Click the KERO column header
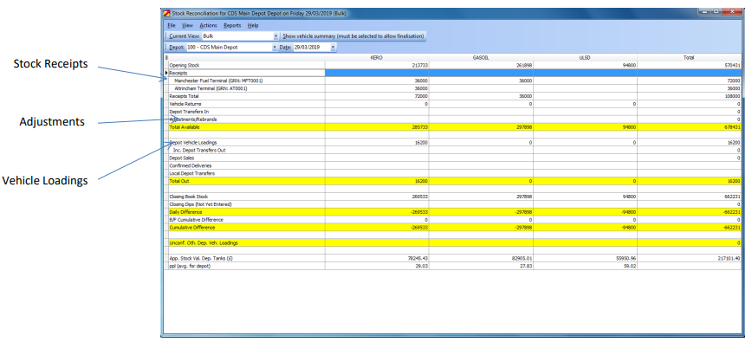752x342 pixels. click(x=377, y=57)
